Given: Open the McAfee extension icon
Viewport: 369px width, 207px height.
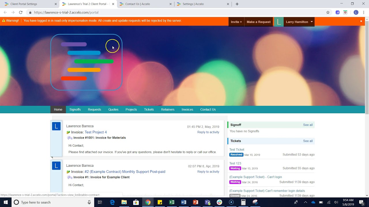Looking at the screenshot, I should pos(345,12).
